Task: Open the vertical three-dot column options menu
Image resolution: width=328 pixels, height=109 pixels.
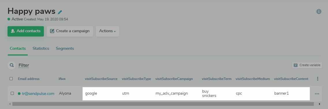Action: point(318,79)
